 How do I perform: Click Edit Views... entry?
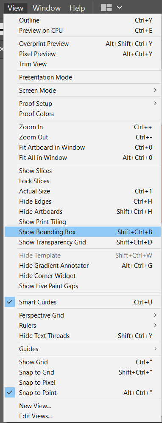pos(83,416)
